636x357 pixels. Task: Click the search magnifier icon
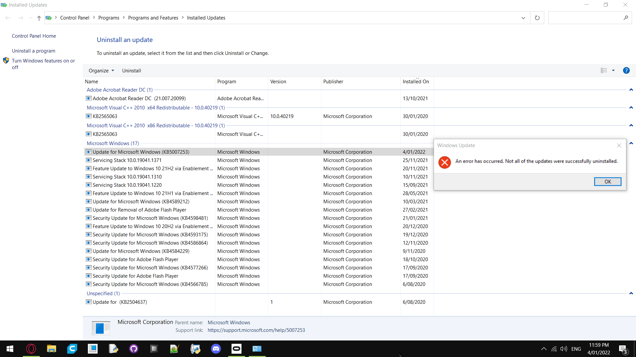pos(625,18)
